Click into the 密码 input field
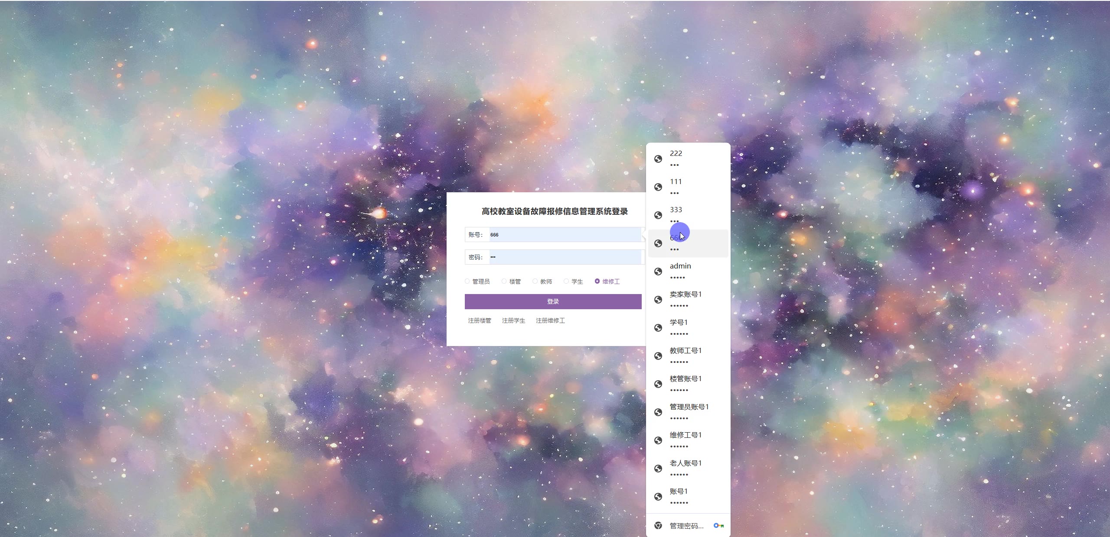Image resolution: width=1110 pixels, height=537 pixels. [565, 257]
